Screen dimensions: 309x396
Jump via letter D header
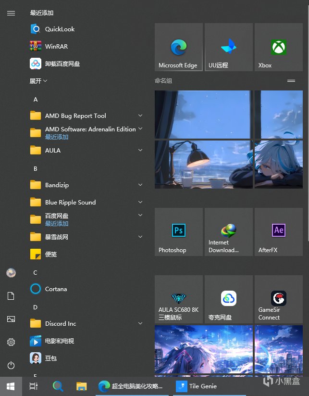click(x=35, y=307)
